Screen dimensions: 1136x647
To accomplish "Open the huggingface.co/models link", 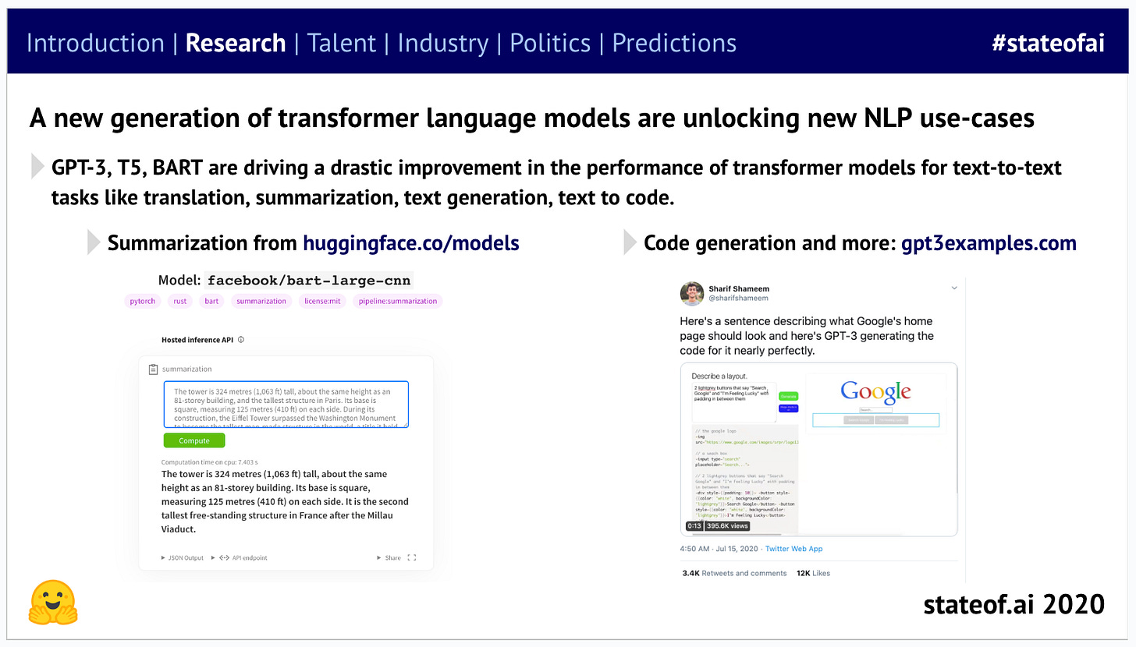I will [x=411, y=243].
